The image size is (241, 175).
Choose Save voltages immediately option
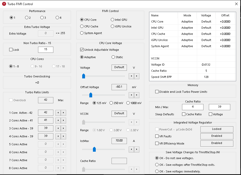pyautogui.click(x=157, y=171)
